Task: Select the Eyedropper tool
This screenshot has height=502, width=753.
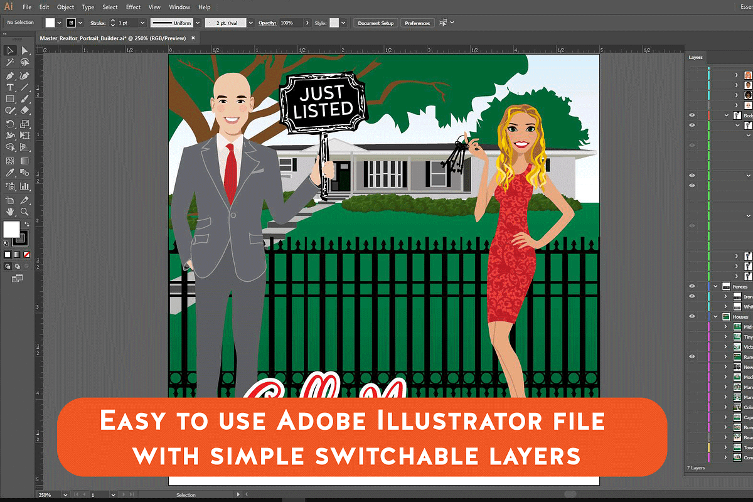Action: pyautogui.click(x=11, y=173)
